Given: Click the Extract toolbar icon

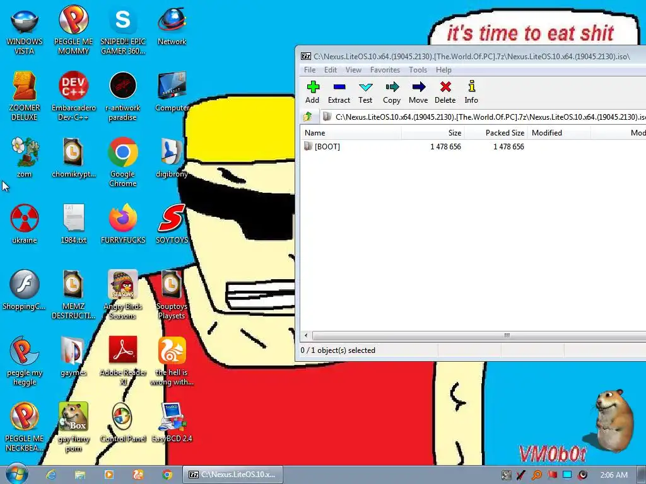Looking at the screenshot, I should pyautogui.click(x=339, y=92).
